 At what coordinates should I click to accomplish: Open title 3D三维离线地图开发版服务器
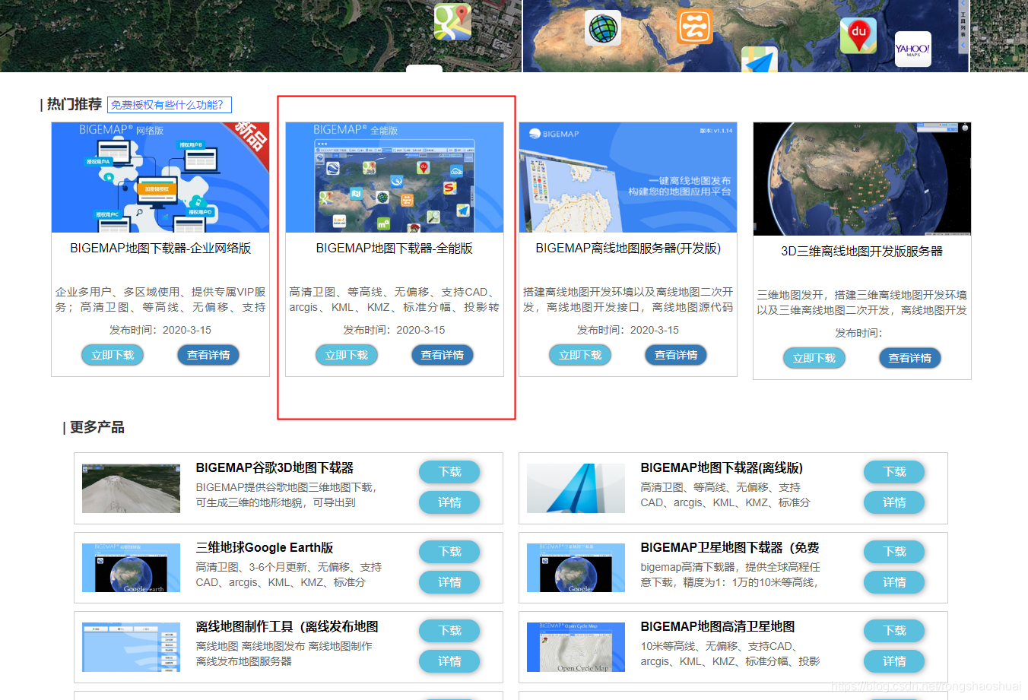click(x=862, y=252)
